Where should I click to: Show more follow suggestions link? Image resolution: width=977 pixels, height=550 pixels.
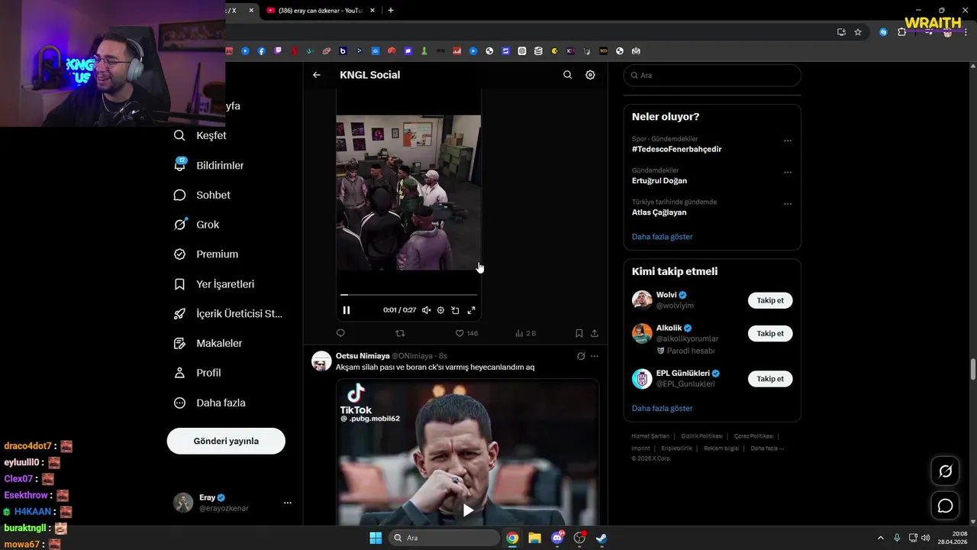pos(662,409)
